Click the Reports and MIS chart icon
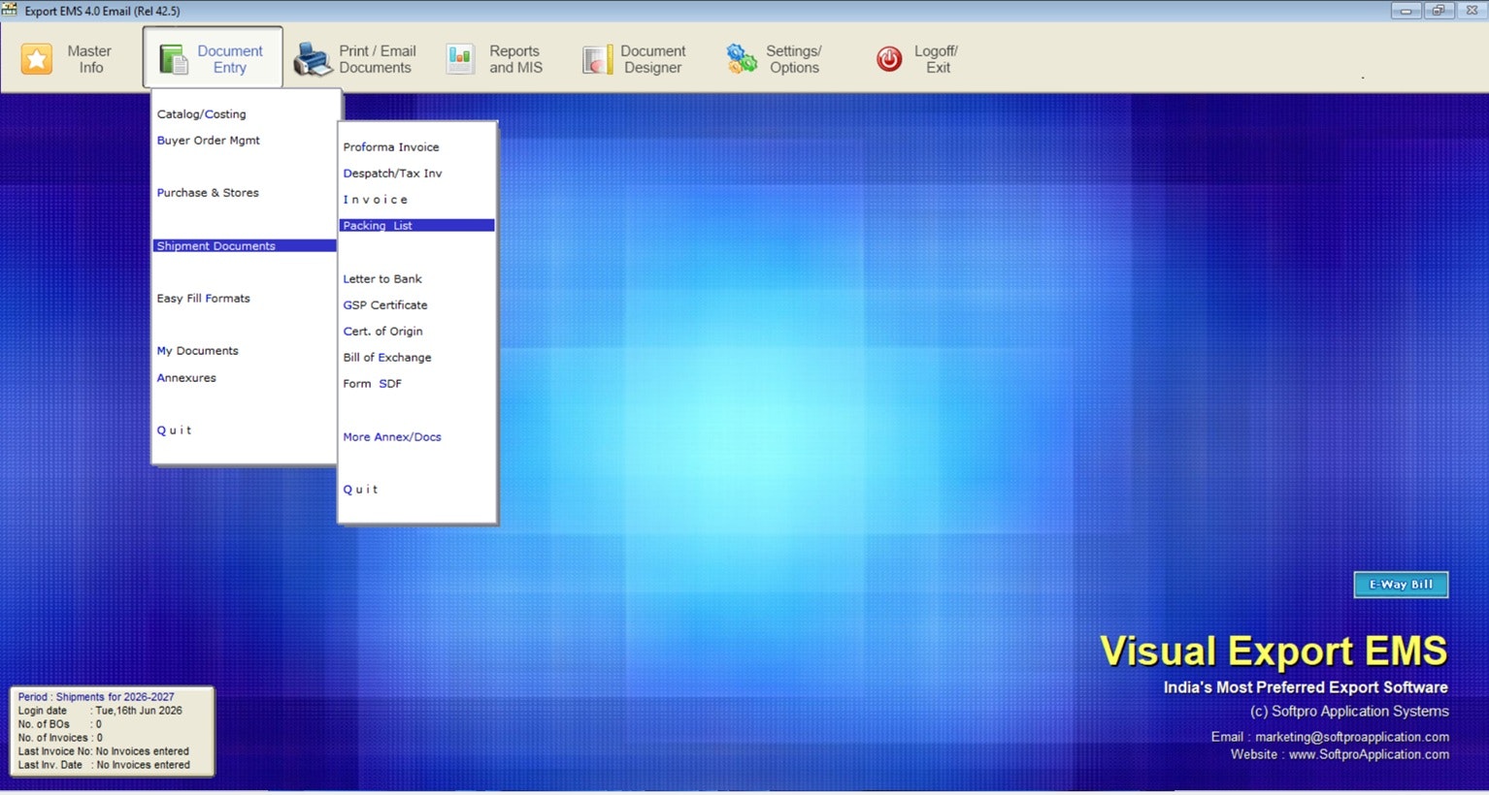Image resolution: width=1489 pixels, height=795 pixels. (x=460, y=59)
